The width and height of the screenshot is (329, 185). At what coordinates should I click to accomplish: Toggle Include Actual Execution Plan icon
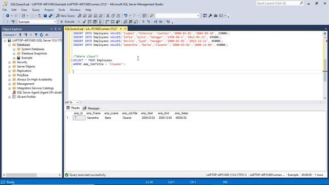click(107, 22)
